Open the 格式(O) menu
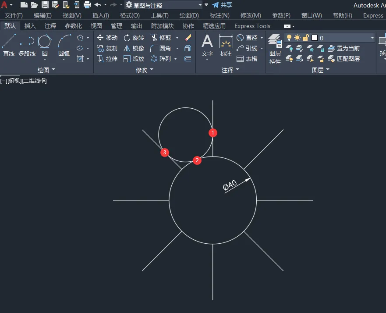This screenshot has height=313, width=386. pyautogui.click(x=130, y=15)
